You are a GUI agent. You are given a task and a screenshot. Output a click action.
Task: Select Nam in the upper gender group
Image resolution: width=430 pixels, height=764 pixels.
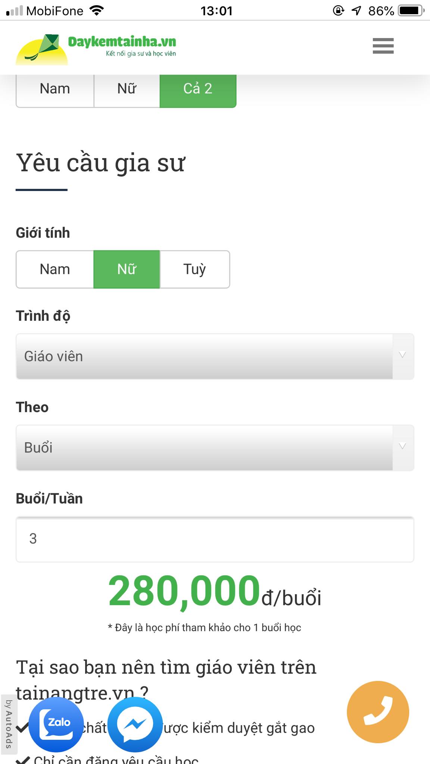[x=55, y=90]
